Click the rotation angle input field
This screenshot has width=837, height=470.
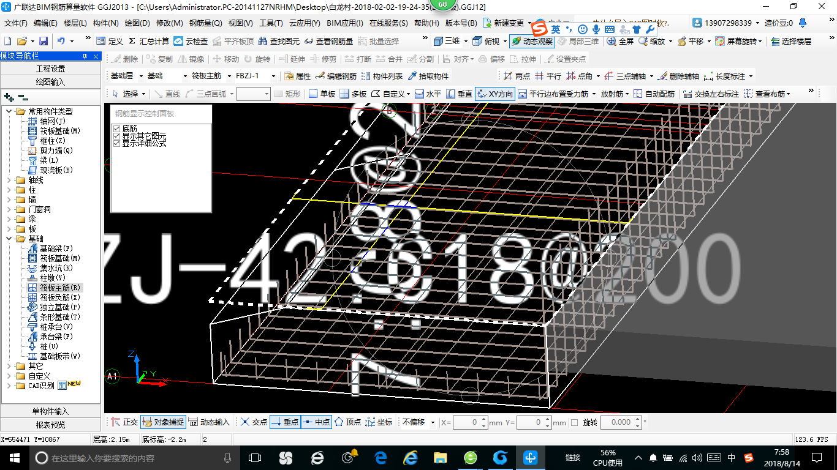coord(620,422)
